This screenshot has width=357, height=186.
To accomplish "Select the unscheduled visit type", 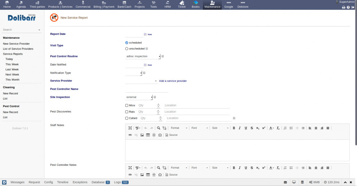I will pos(127,49).
